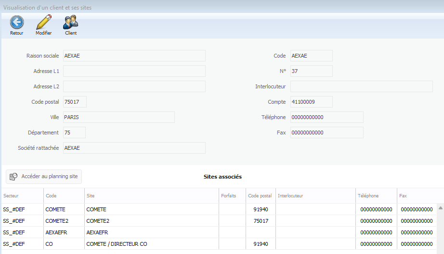Click the Téléphone column header in table

point(376,196)
